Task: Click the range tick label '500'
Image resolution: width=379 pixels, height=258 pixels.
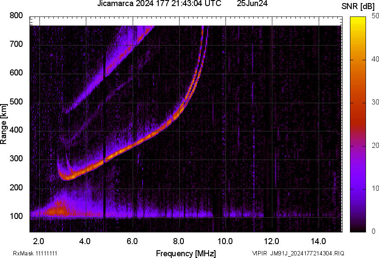Action: pyautogui.click(x=16, y=101)
